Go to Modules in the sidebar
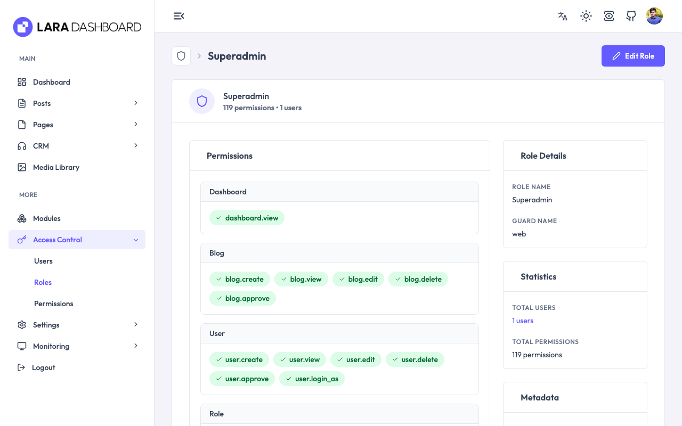Viewport: 682px width, 426px height. tap(77, 218)
